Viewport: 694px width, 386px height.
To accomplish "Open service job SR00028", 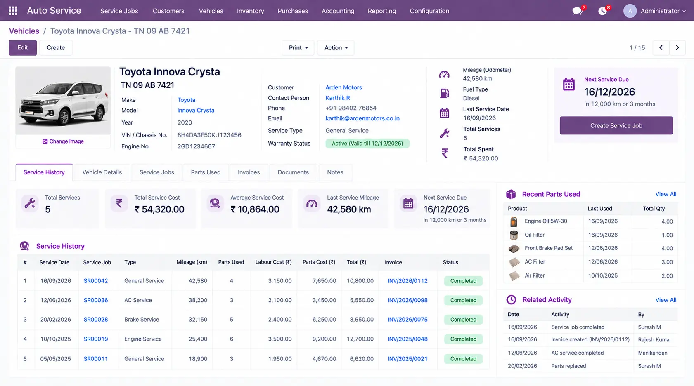I will coord(96,320).
